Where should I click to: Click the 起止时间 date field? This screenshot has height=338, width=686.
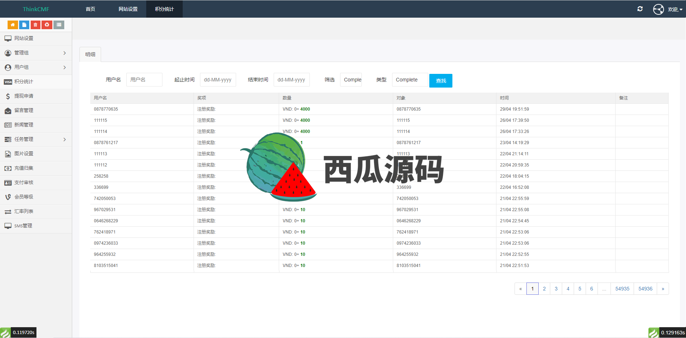[x=218, y=80]
